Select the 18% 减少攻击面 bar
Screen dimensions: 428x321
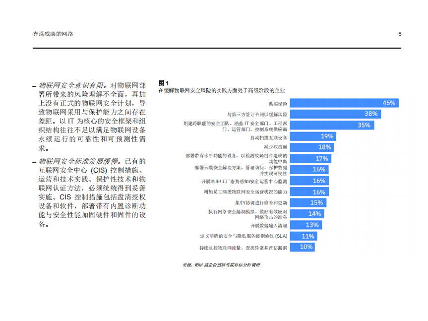pyautogui.click(x=311, y=147)
